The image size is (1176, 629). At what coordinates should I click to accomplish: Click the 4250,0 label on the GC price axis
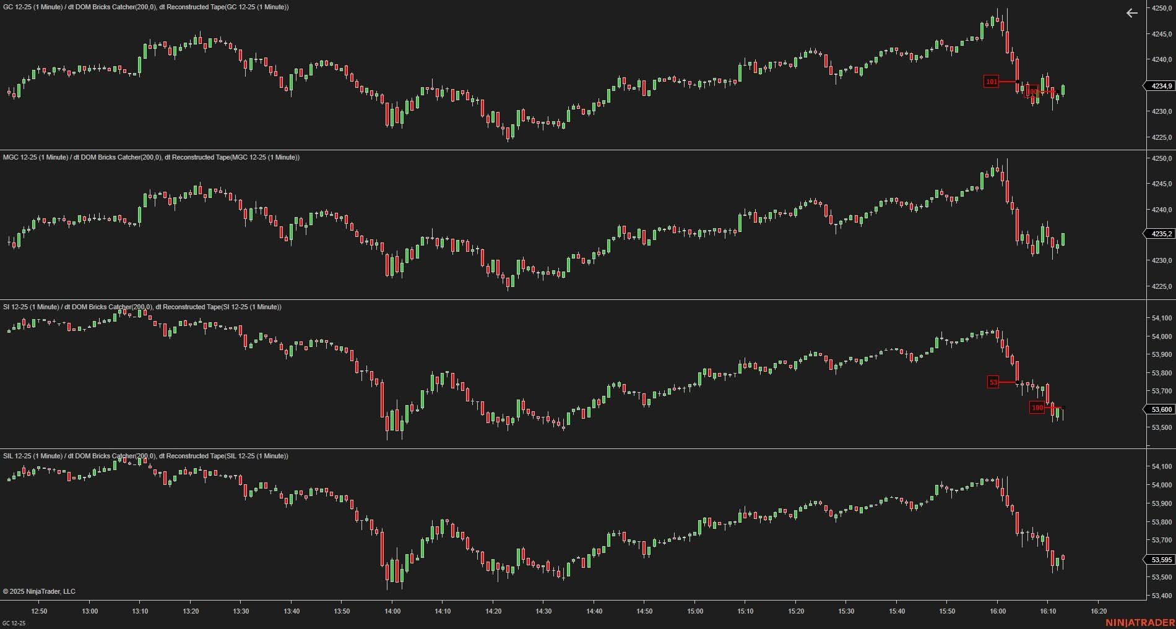1161,8
